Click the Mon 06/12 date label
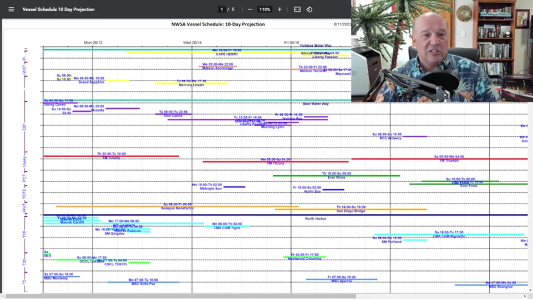The image size is (533, 299). click(x=93, y=43)
